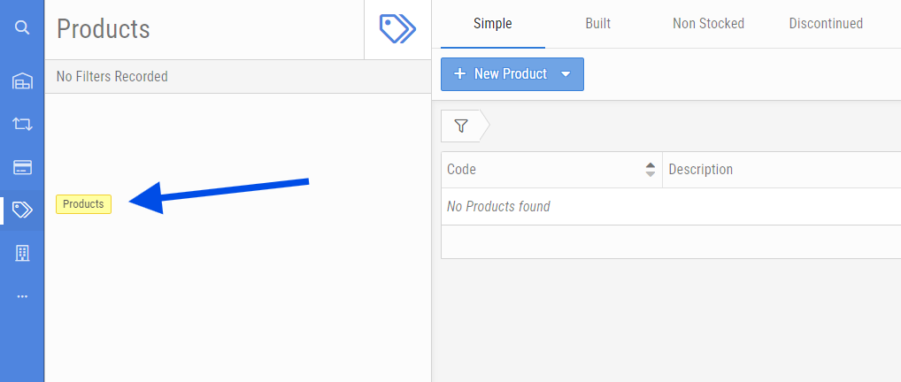
Task: Click the tags icon in the sidebar
Action: click(x=22, y=210)
